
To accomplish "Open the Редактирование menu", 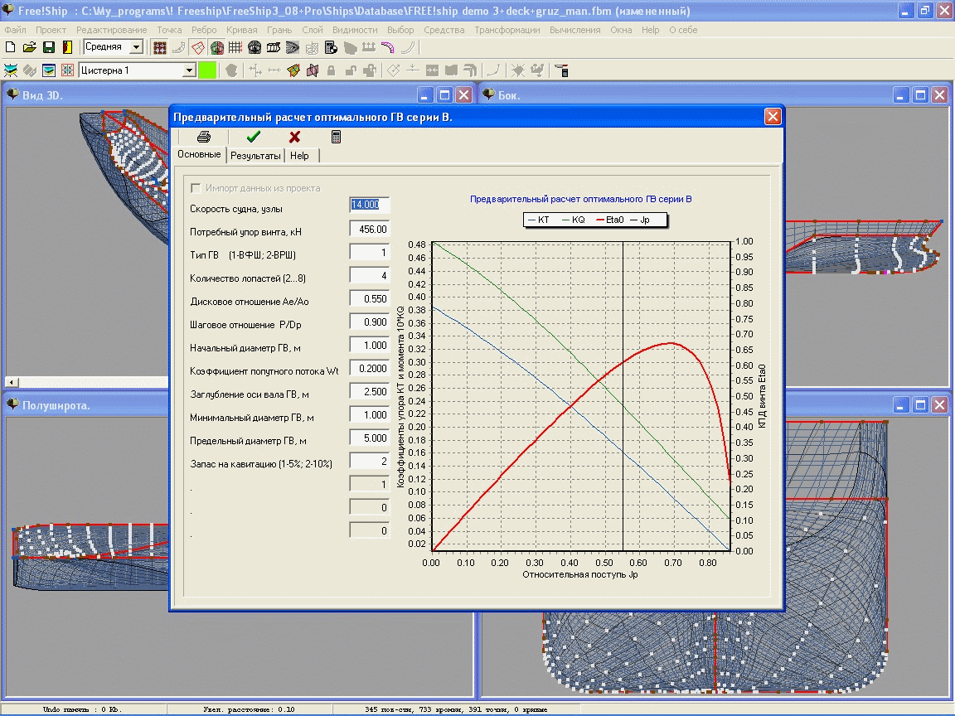I will tap(111, 30).
